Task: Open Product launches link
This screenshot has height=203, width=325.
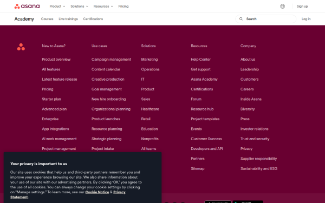Action: (x=106, y=119)
